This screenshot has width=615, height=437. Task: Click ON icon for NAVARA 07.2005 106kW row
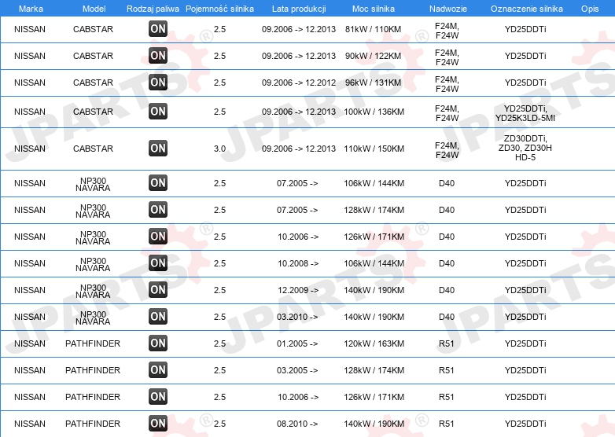(x=158, y=182)
